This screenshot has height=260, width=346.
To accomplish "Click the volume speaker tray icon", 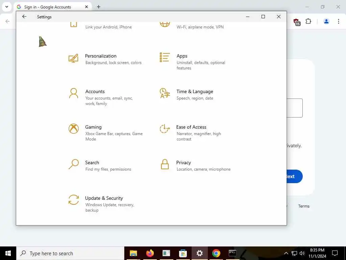I will click(302, 253).
